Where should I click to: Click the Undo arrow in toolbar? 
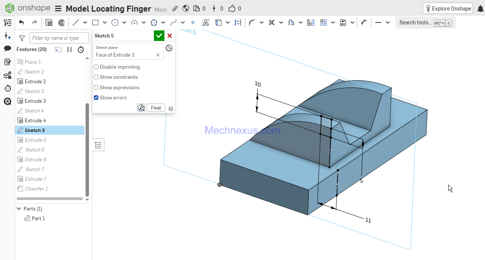pos(21,23)
